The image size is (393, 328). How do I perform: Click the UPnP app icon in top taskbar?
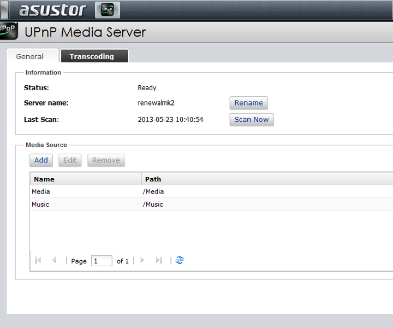pyautogui.click(x=107, y=10)
